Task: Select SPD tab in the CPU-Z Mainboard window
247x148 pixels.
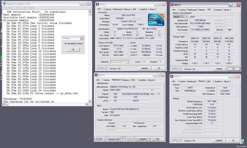Action: tap(133, 80)
